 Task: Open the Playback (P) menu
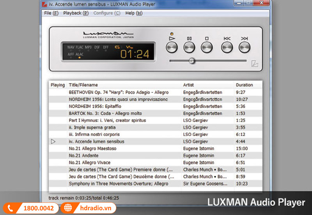click(x=76, y=13)
